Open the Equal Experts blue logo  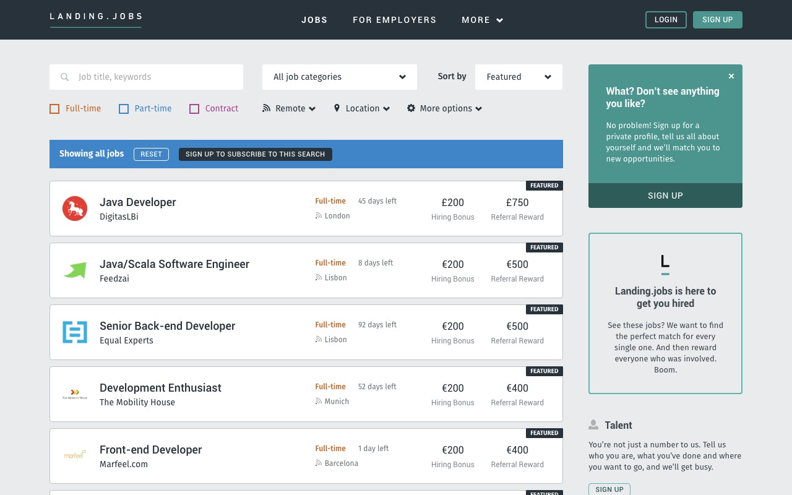coord(75,332)
